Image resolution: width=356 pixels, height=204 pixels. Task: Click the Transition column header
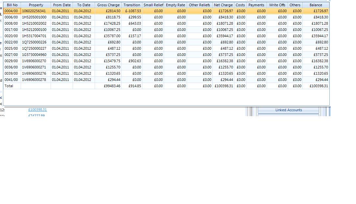tap(132, 5)
